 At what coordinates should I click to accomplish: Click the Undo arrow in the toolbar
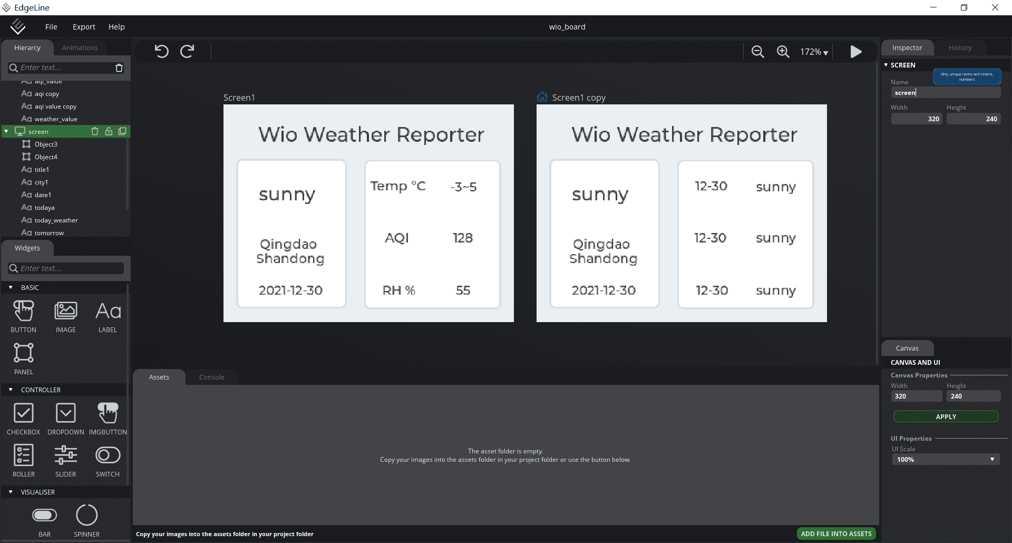tap(161, 51)
